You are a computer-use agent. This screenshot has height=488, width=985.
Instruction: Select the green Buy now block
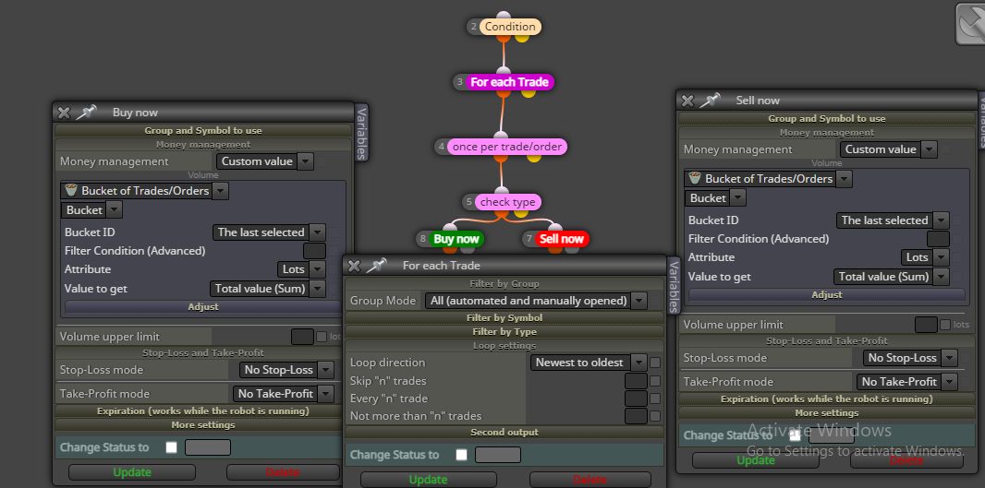point(456,238)
